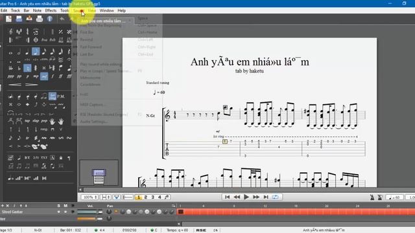Click the print toolbar icon
This screenshot has width=415, height=233.
point(40,19)
